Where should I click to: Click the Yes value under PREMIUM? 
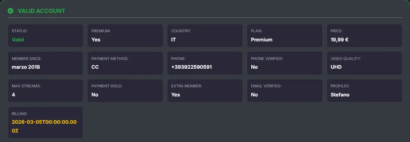pyautogui.click(x=96, y=39)
